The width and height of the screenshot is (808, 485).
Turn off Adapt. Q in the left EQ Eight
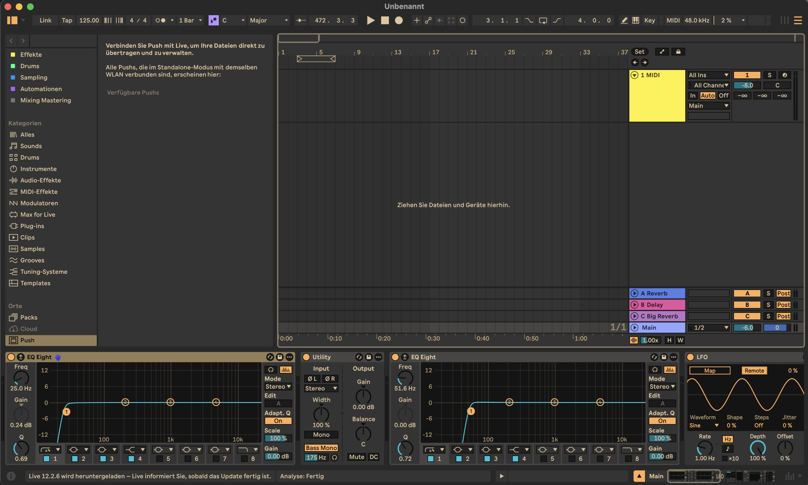tap(278, 421)
